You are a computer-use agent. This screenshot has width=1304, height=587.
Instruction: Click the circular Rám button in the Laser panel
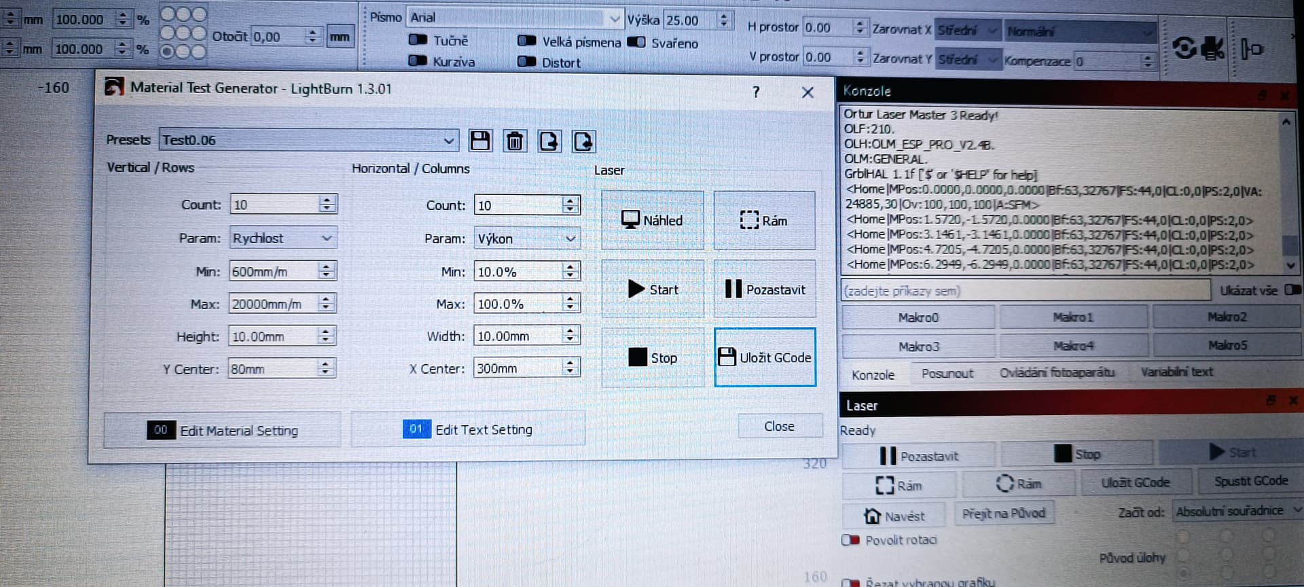(1018, 484)
